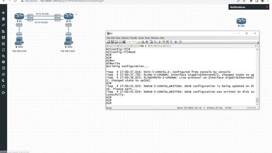The image size is (272, 153).
Task: Open the Networks arrows icon in sidebar
Action: coord(3,25)
